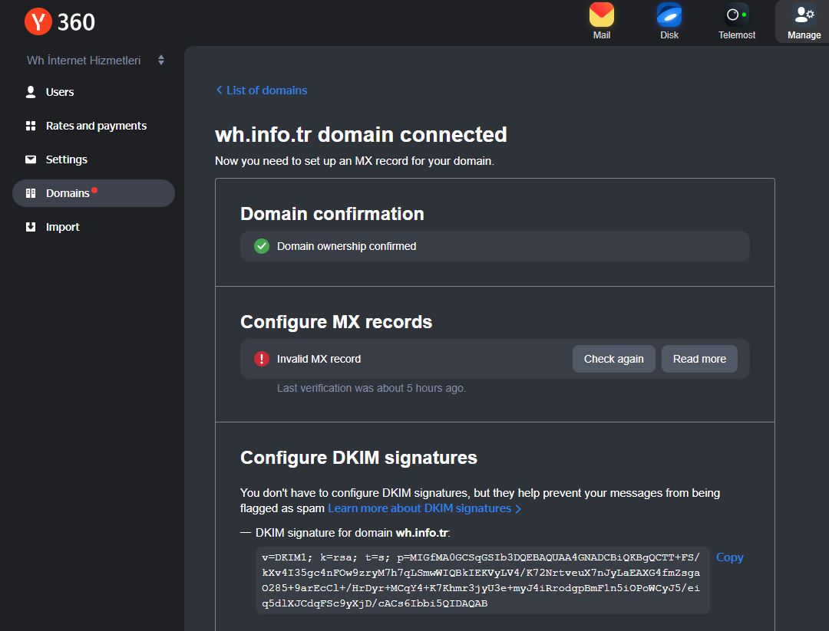Click the back chevron before List of domains
The width and height of the screenshot is (829, 631).
tap(219, 90)
